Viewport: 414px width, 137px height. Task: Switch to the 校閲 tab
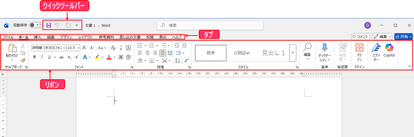(x=150, y=37)
